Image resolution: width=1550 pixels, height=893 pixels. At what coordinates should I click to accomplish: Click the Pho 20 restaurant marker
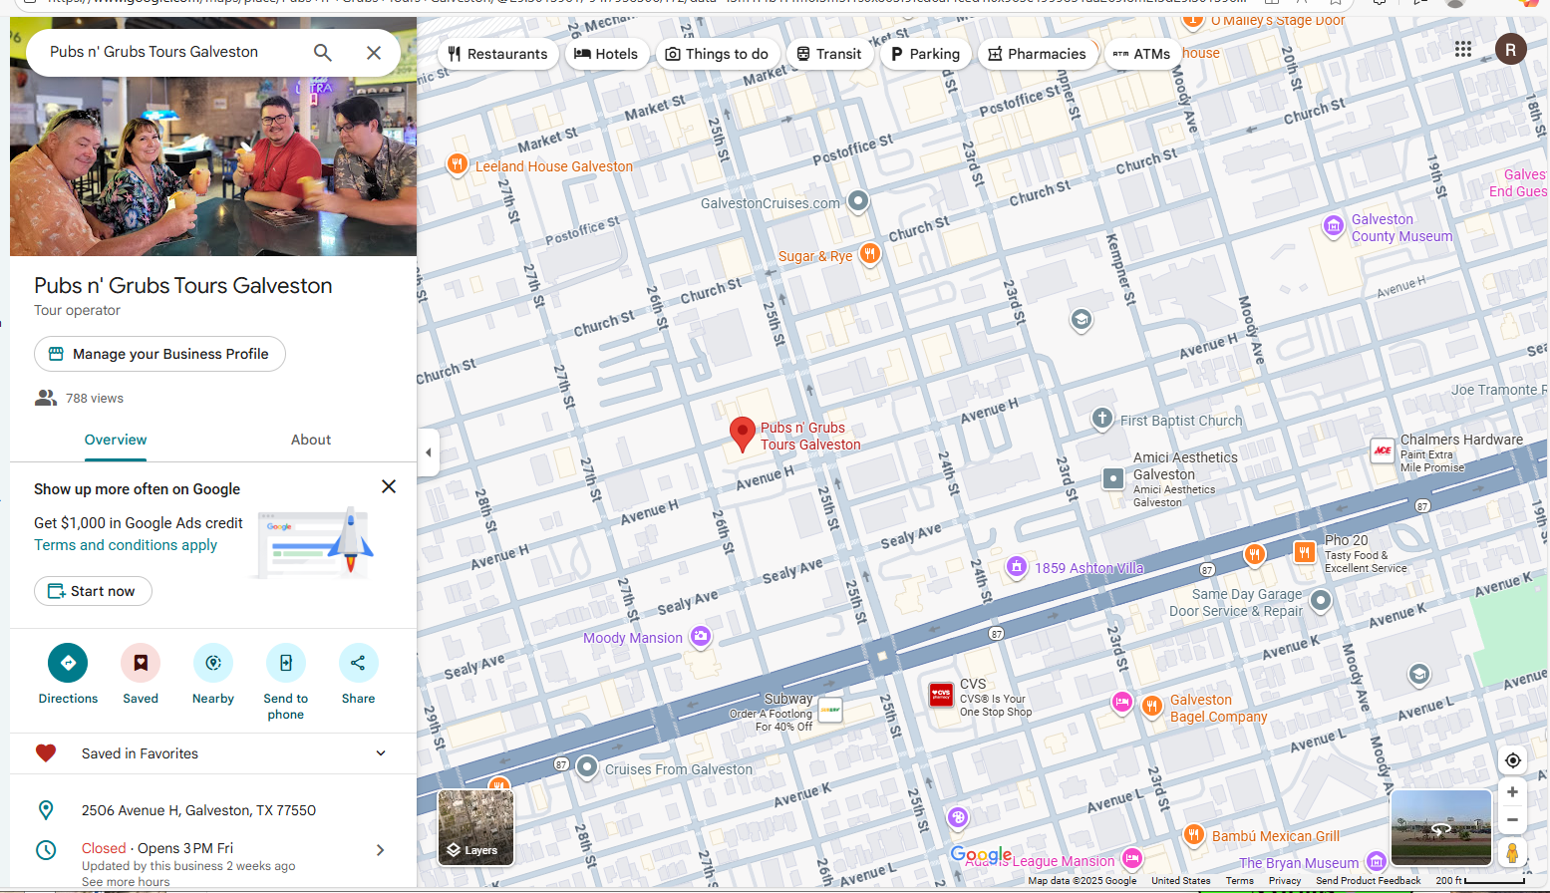(x=1305, y=552)
